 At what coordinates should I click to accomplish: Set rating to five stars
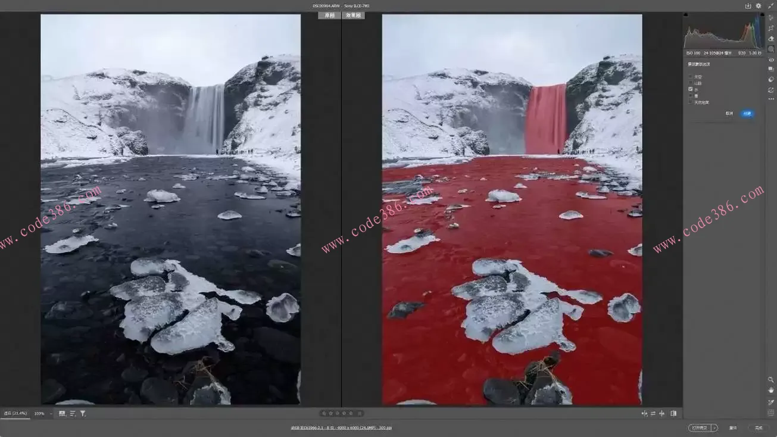pos(350,413)
